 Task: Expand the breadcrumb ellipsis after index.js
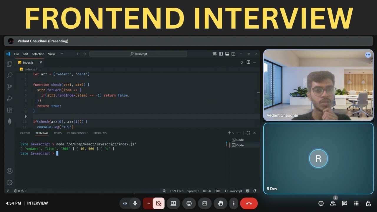coord(39,69)
